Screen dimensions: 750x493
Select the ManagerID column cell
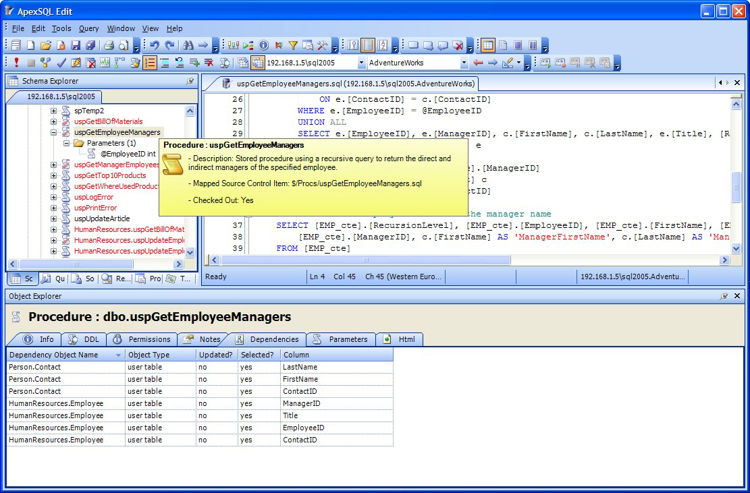tap(337, 403)
